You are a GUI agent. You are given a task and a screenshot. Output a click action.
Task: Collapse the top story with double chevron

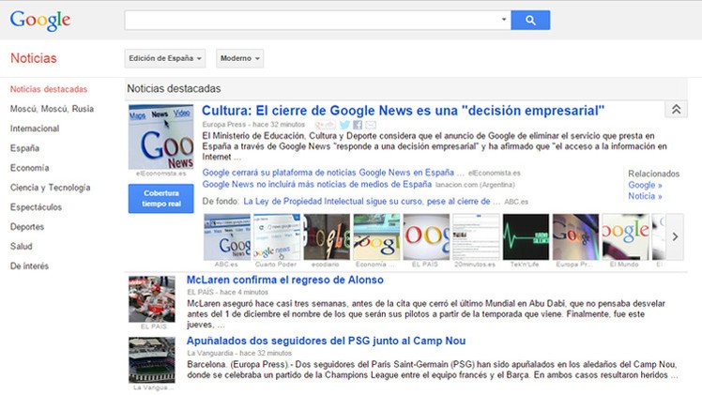pyautogui.click(x=676, y=109)
